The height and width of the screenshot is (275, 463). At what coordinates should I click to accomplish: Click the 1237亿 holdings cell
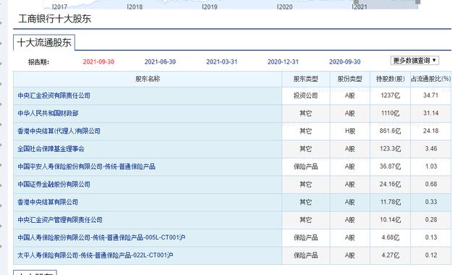[x=391, y=96]
